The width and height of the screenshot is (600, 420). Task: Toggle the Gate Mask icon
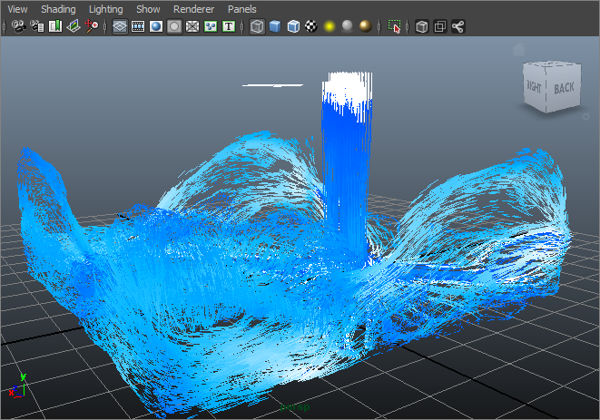174,26
